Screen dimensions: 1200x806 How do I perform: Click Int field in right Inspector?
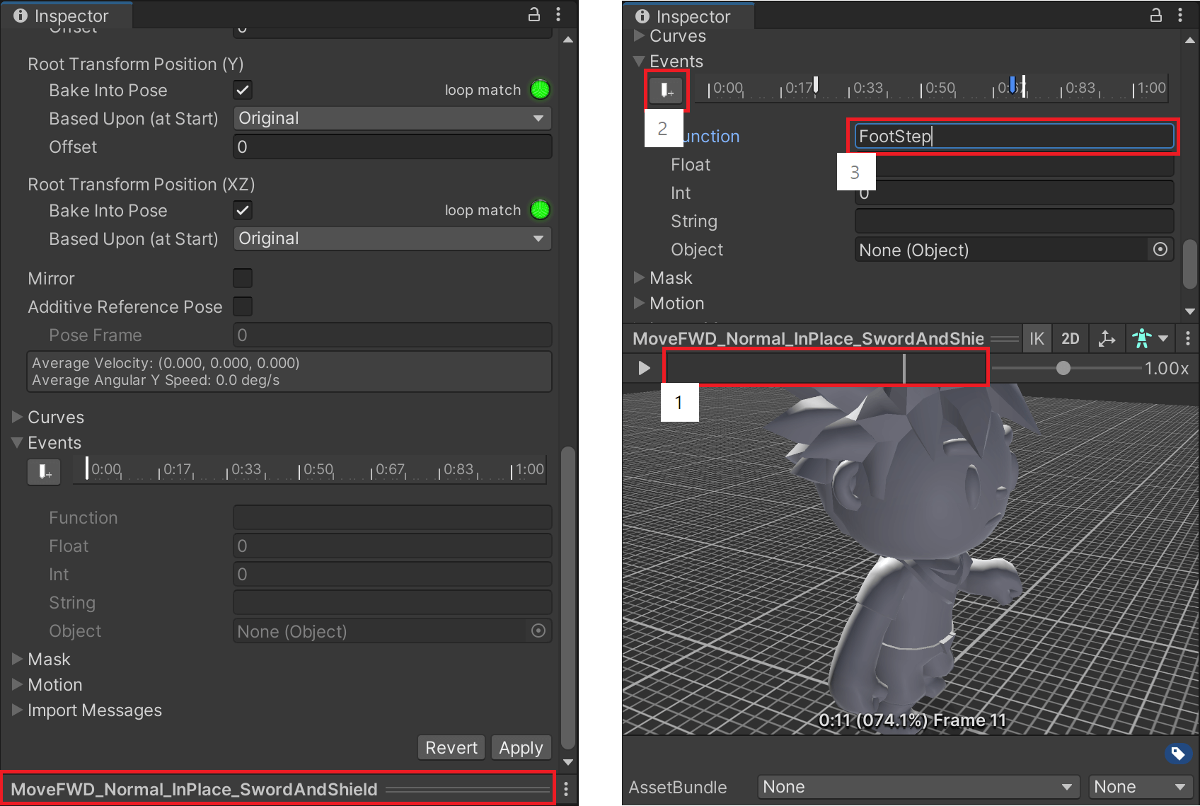pyautogui.click(x=1014, y=192)
